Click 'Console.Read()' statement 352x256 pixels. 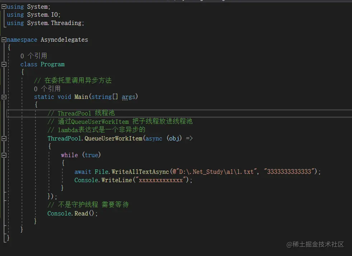click(72, 213)
